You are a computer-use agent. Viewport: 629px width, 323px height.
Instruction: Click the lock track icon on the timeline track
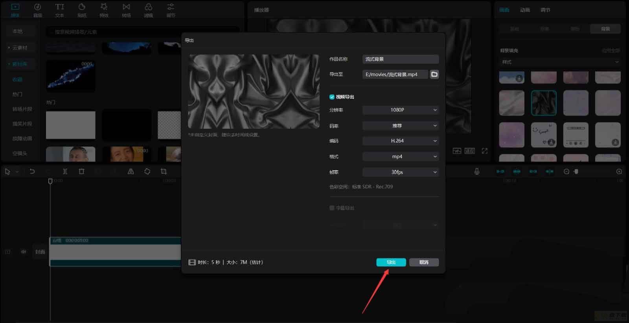(8, 252)
